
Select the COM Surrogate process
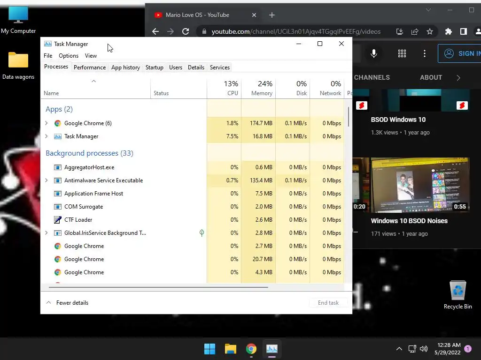192,207
